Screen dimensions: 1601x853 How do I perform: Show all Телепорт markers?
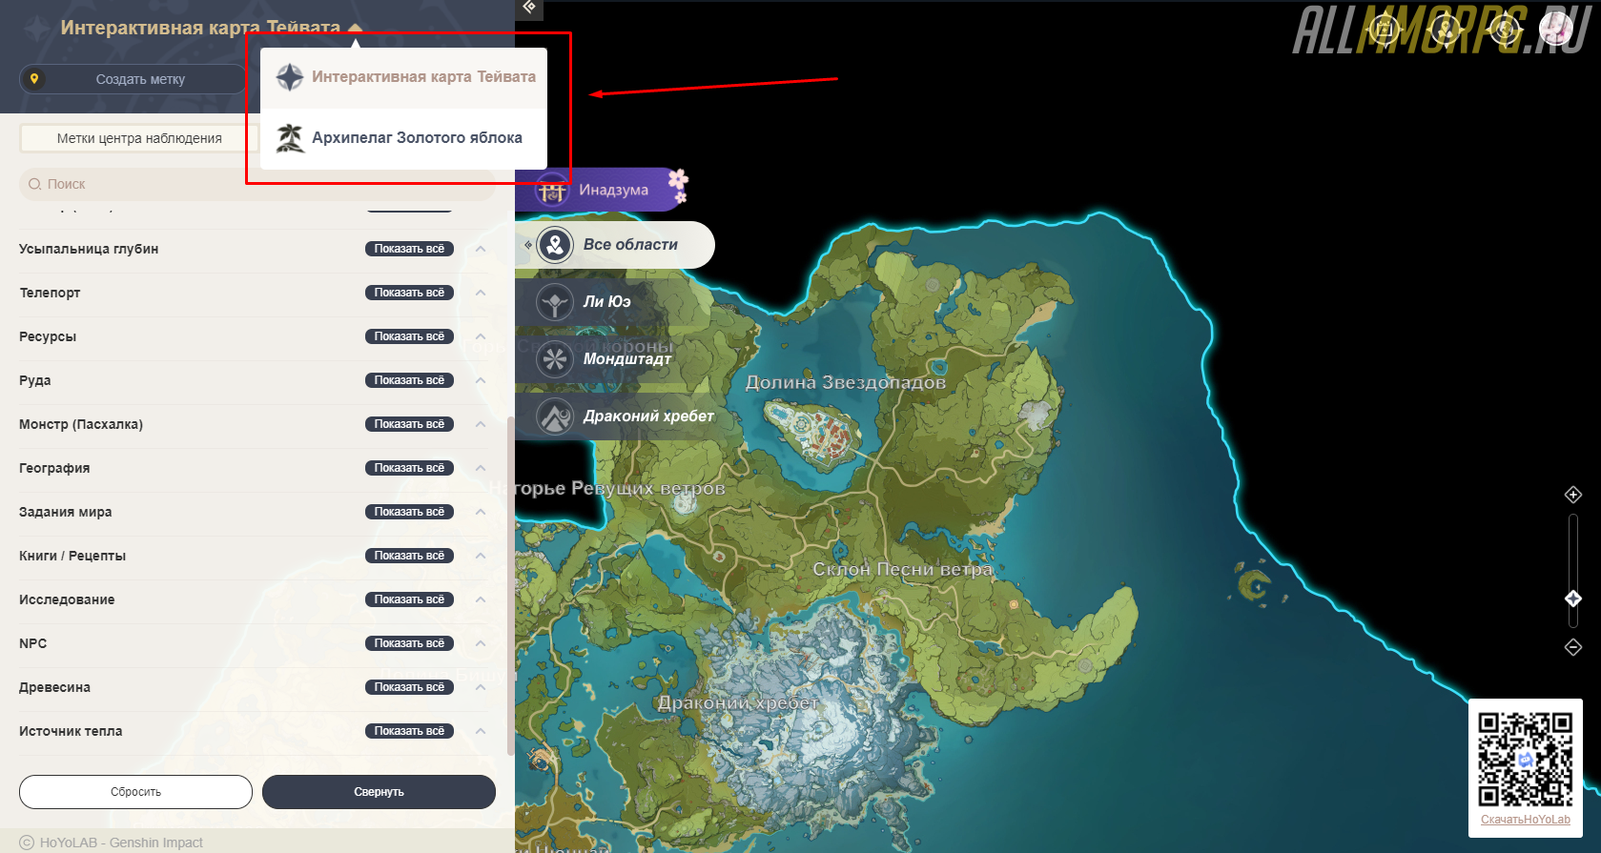[x=409, y=293]
